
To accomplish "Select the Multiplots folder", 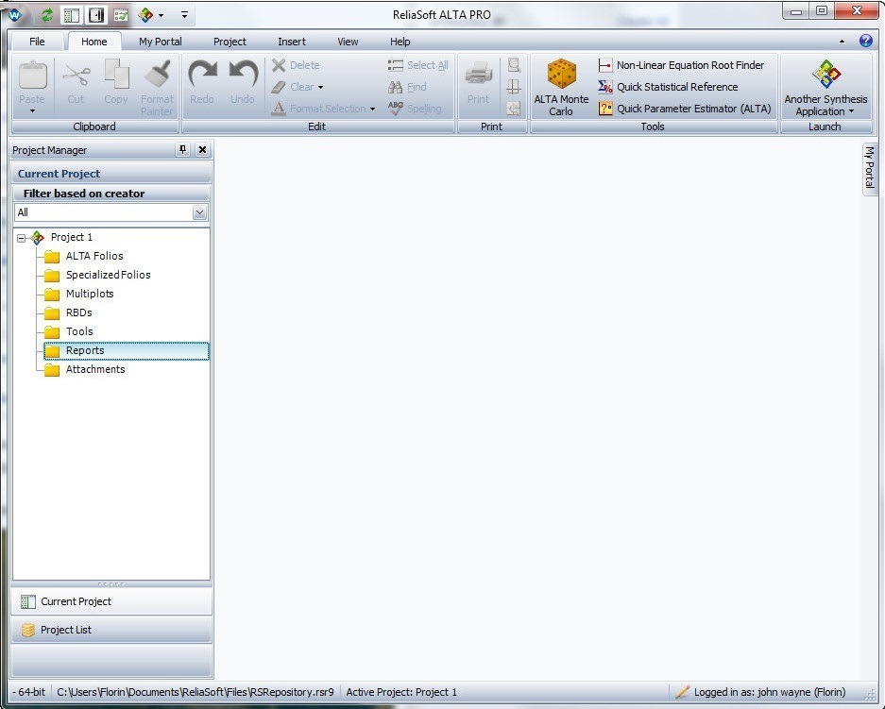I will [90, 294].
